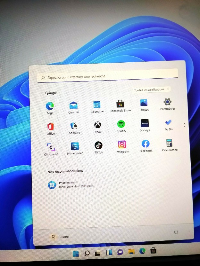Open the Edge pinned app
This screenshot has height=266, width=200.
click(x=50, y=108)
